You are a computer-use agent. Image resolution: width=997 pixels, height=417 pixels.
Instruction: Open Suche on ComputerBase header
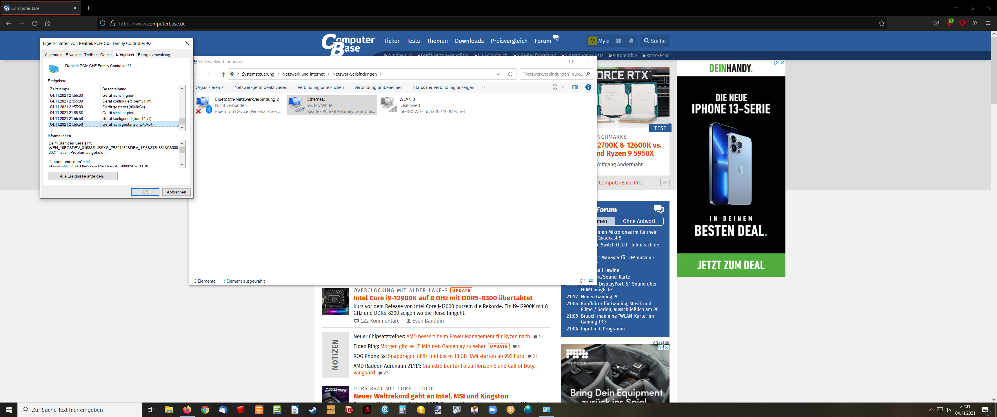(654, 41)
